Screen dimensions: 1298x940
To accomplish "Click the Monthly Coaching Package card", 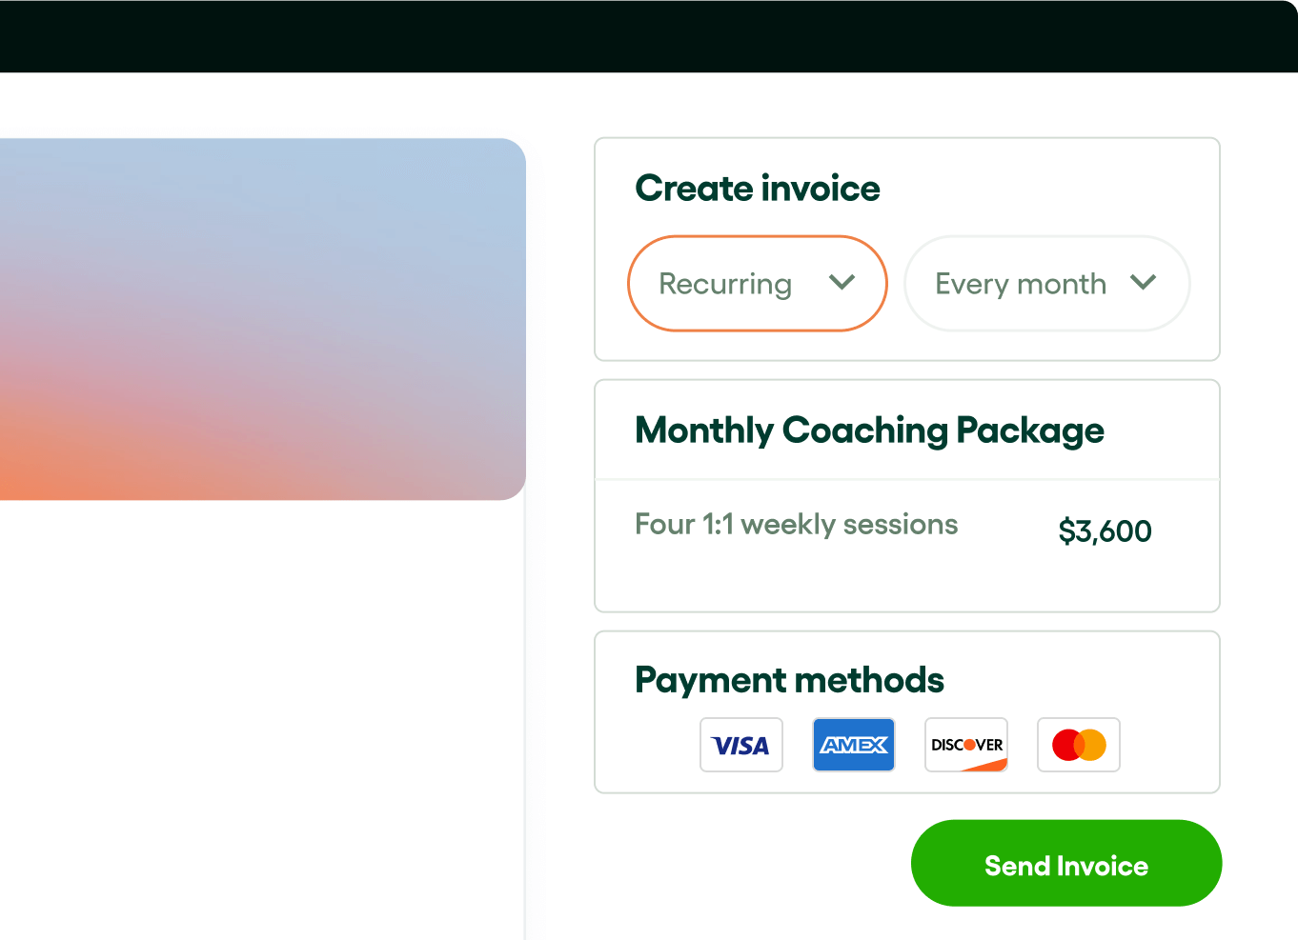I will coord(906,495).
